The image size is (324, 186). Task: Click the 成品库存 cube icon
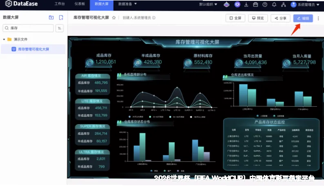click(89, 62)
